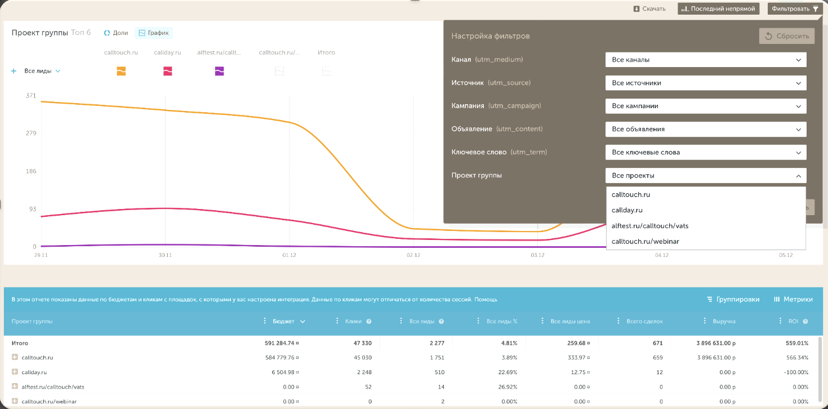Toggle callday.ru pink chart line icon
The width and height of the screenshot is (828, 409).
click(168, 71)
